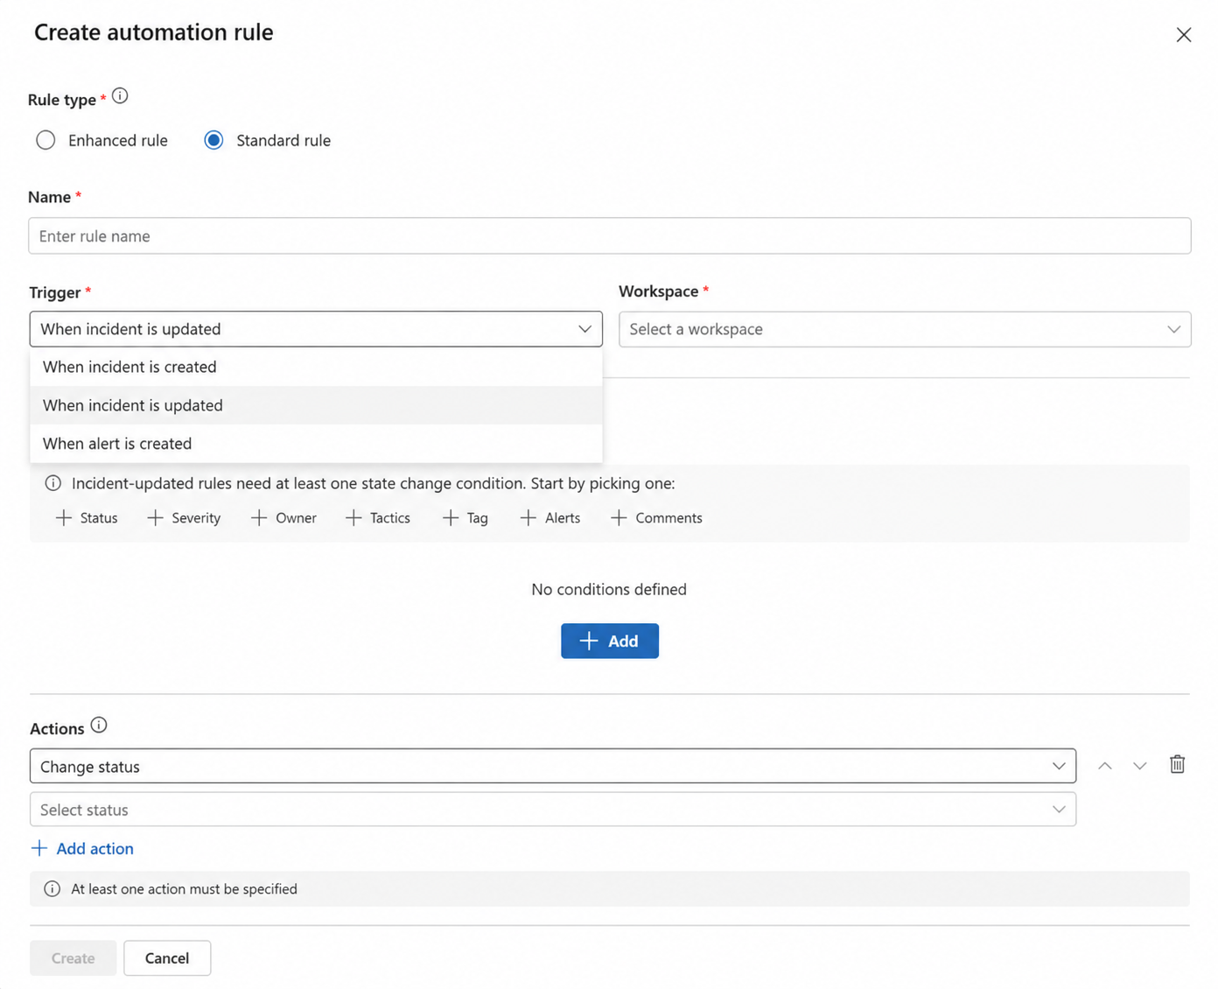Add a Comments condition
1218x989 pixels.
(656, 518)
